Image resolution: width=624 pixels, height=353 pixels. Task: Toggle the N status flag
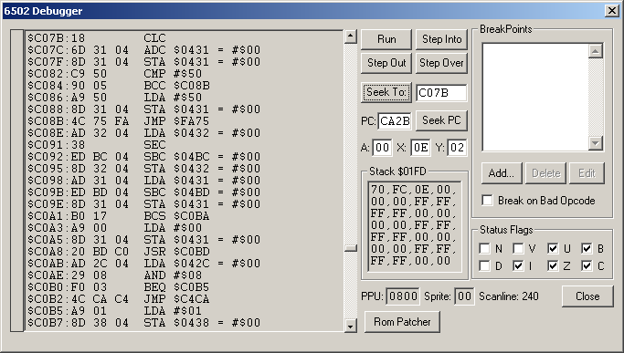pos(485,249)
